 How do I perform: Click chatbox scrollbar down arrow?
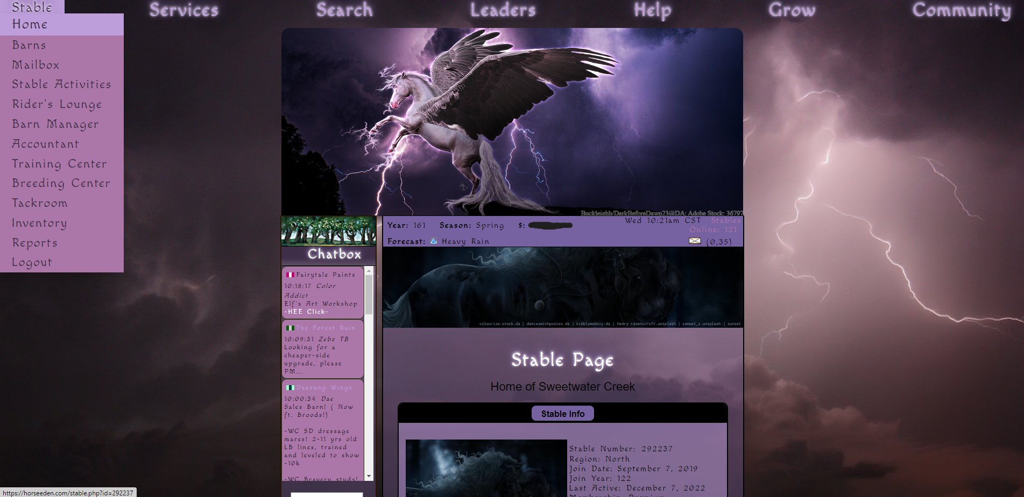click(369, 476)
